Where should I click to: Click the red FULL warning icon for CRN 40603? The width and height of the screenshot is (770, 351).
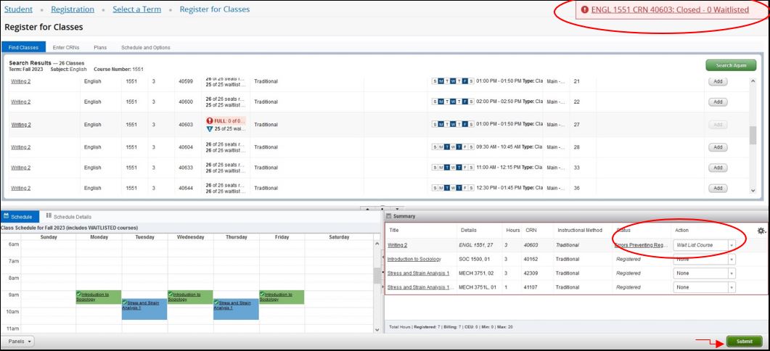tap(210, 120)
